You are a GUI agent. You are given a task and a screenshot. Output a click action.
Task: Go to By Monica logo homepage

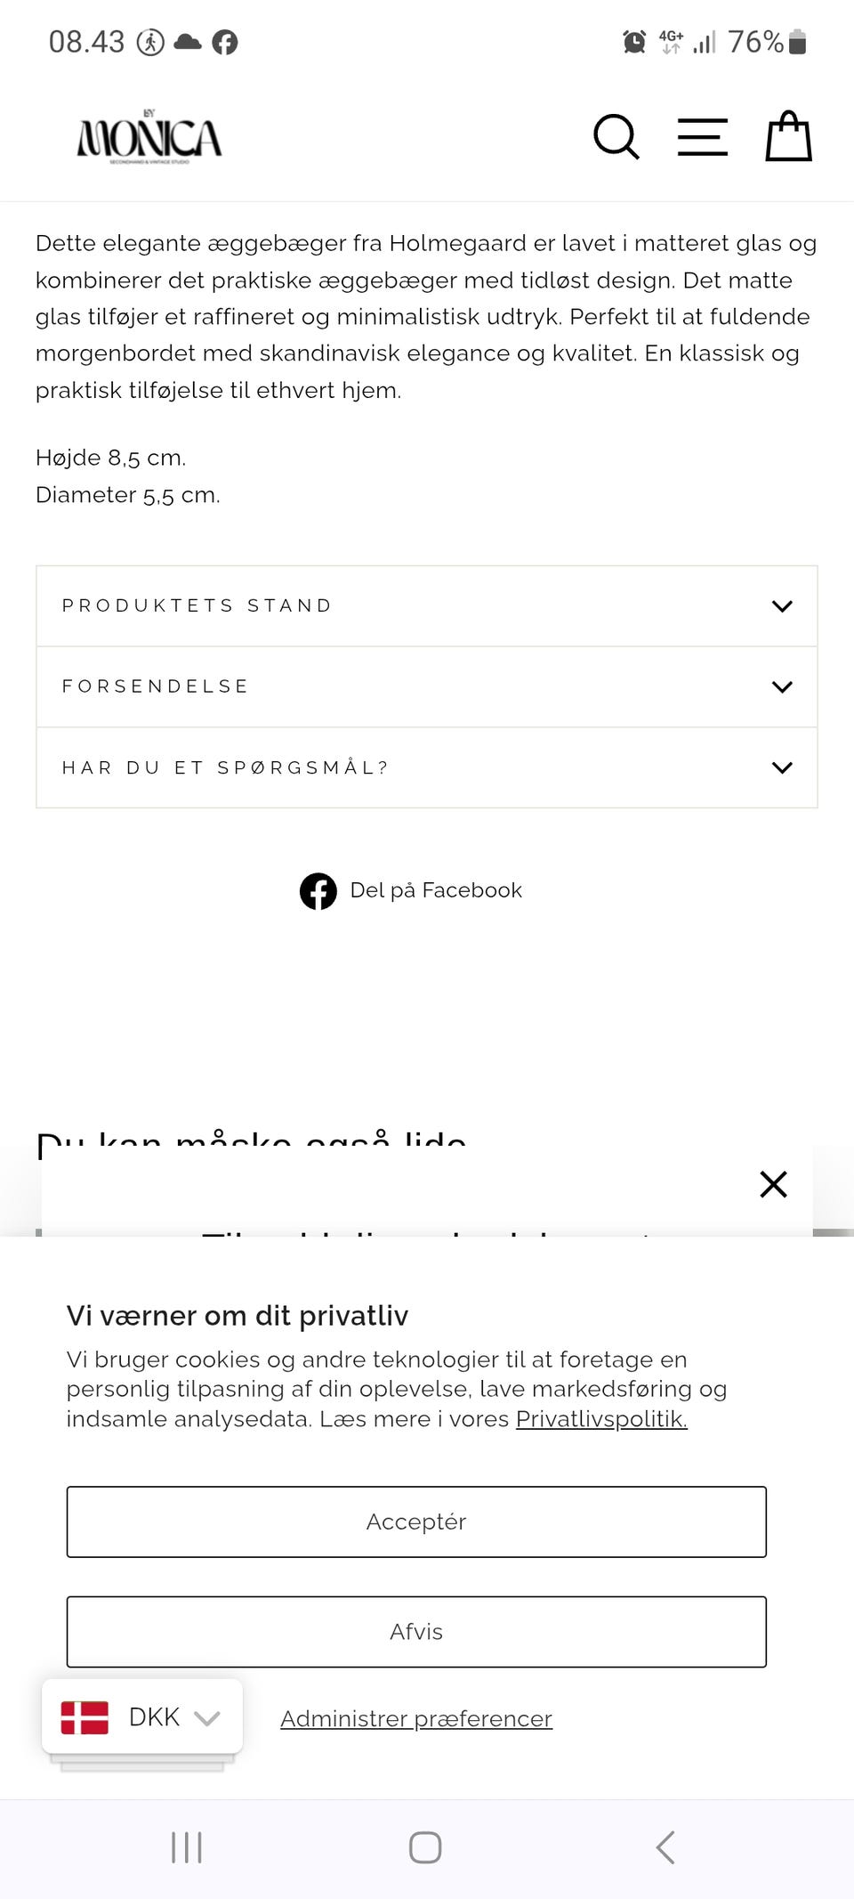[x=149, y=139]
